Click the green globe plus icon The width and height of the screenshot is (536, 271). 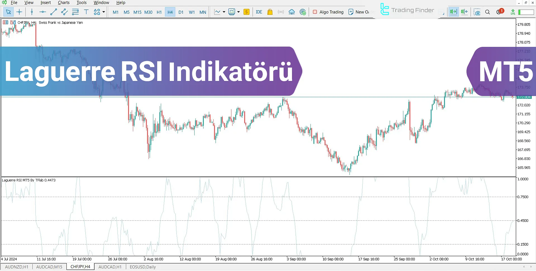tap(303, 12)
